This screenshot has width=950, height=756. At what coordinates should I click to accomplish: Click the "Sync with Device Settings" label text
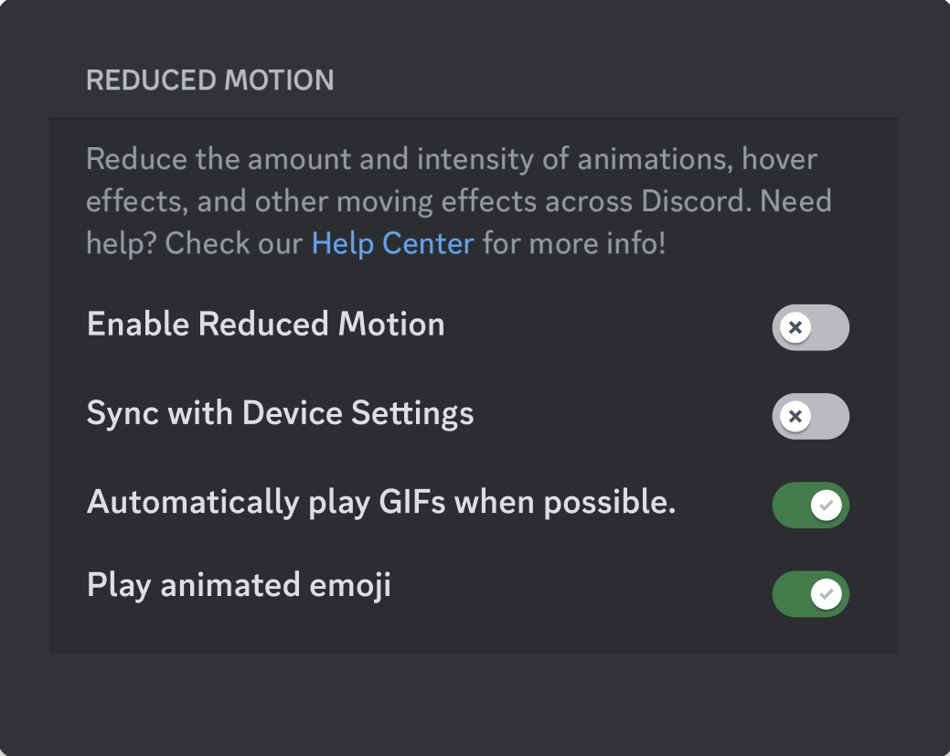280,413
